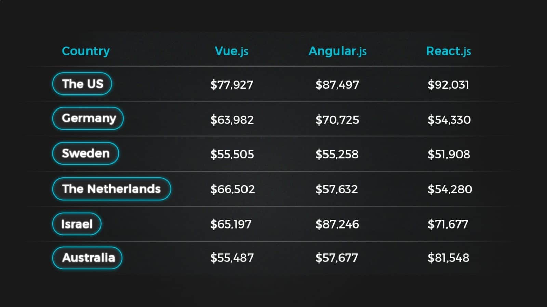The image size is (547, 307).
Task: Click the US Vue.js salary $77,927
Action: click(x=232, y=85)
